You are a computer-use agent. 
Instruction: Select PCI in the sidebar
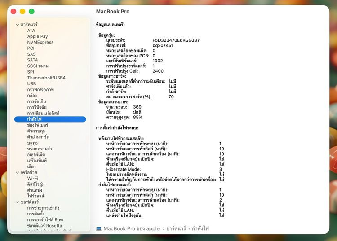pyautogui.click(x=31, y=48)
